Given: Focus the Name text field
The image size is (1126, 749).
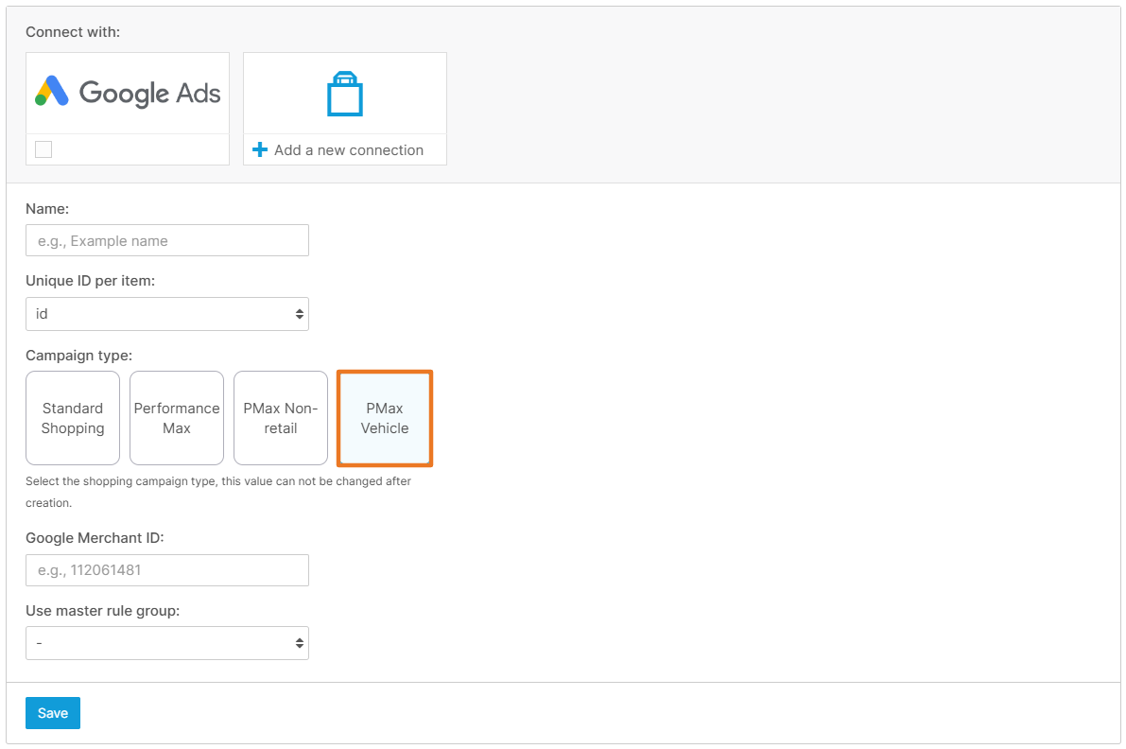Looking at the screenshot, I should [167, 240].
